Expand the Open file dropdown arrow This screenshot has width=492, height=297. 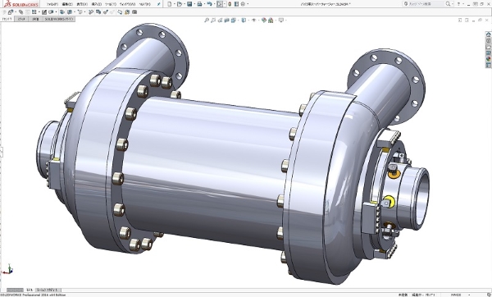pos(184,4)
